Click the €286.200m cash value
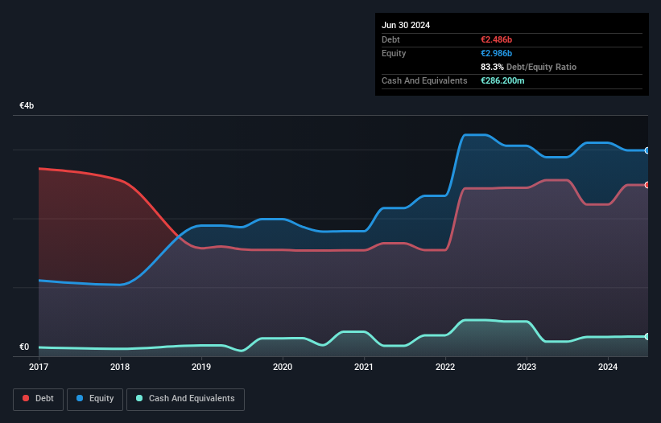This screenshot has width=661, height=423. [502, 80]
